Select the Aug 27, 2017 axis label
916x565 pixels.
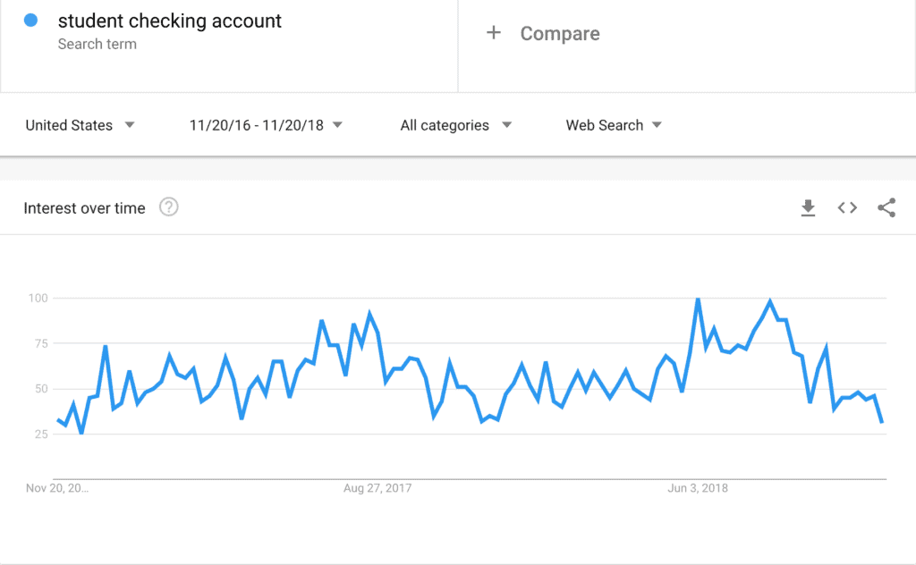coord(377,488)
